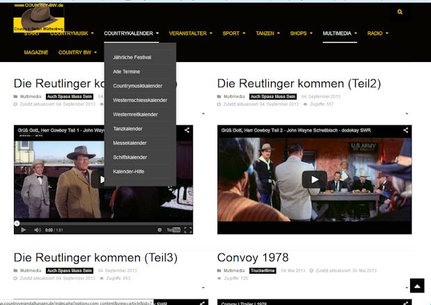
Task: Open article options caret for Teil3
Action: [x=203, y=288]
